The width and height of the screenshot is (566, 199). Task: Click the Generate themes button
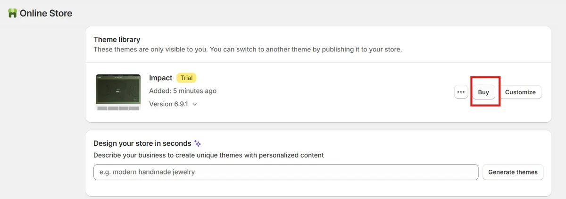tap(513, 172)
